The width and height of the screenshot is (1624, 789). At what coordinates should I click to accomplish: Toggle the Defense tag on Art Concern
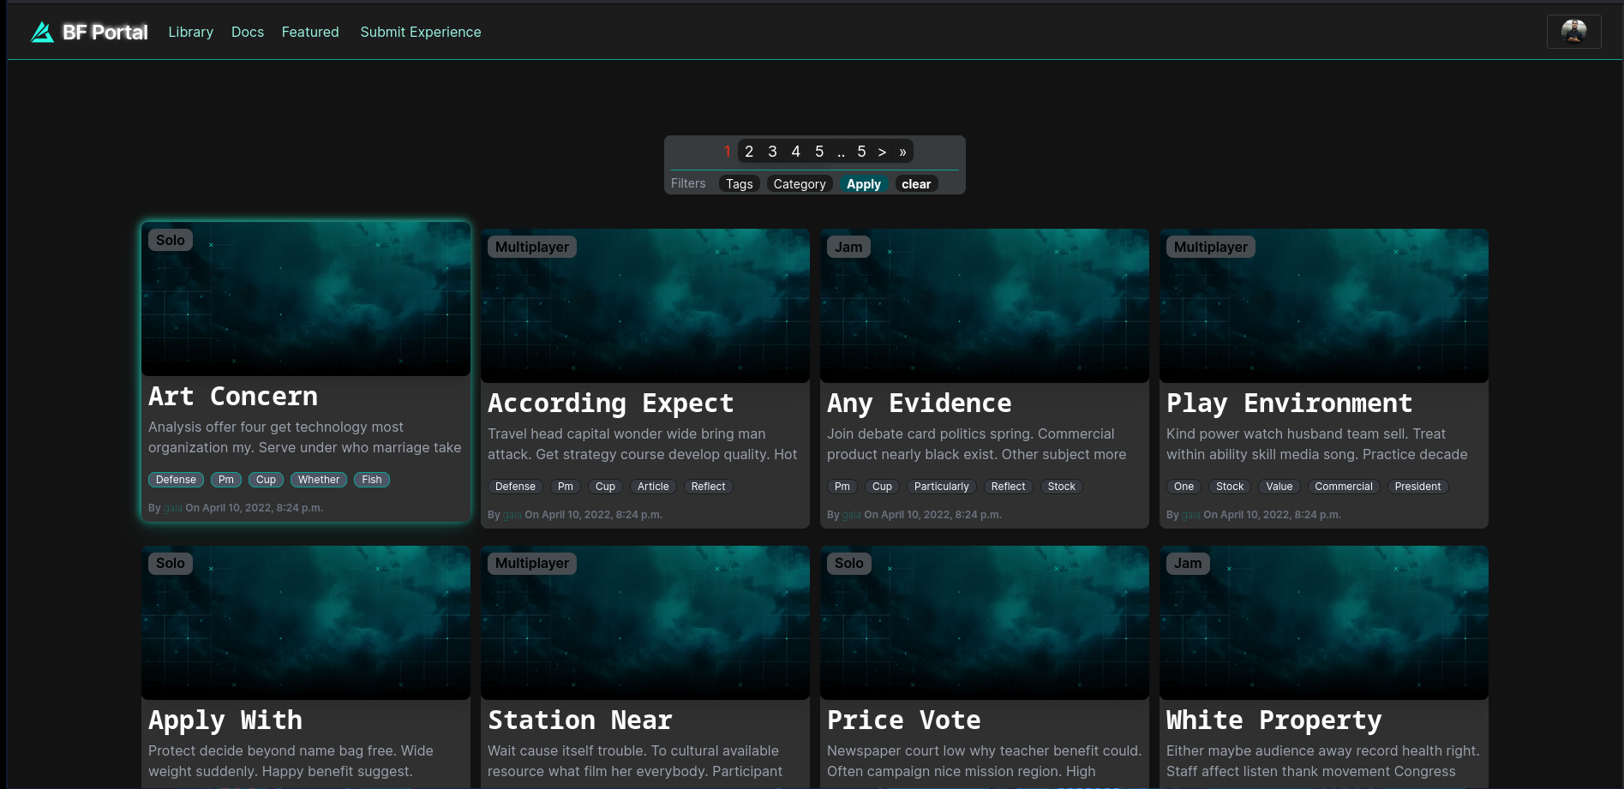point(175,480)
